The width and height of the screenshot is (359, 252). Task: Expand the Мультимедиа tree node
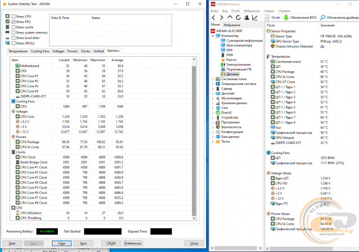click(x=212, y=98)
